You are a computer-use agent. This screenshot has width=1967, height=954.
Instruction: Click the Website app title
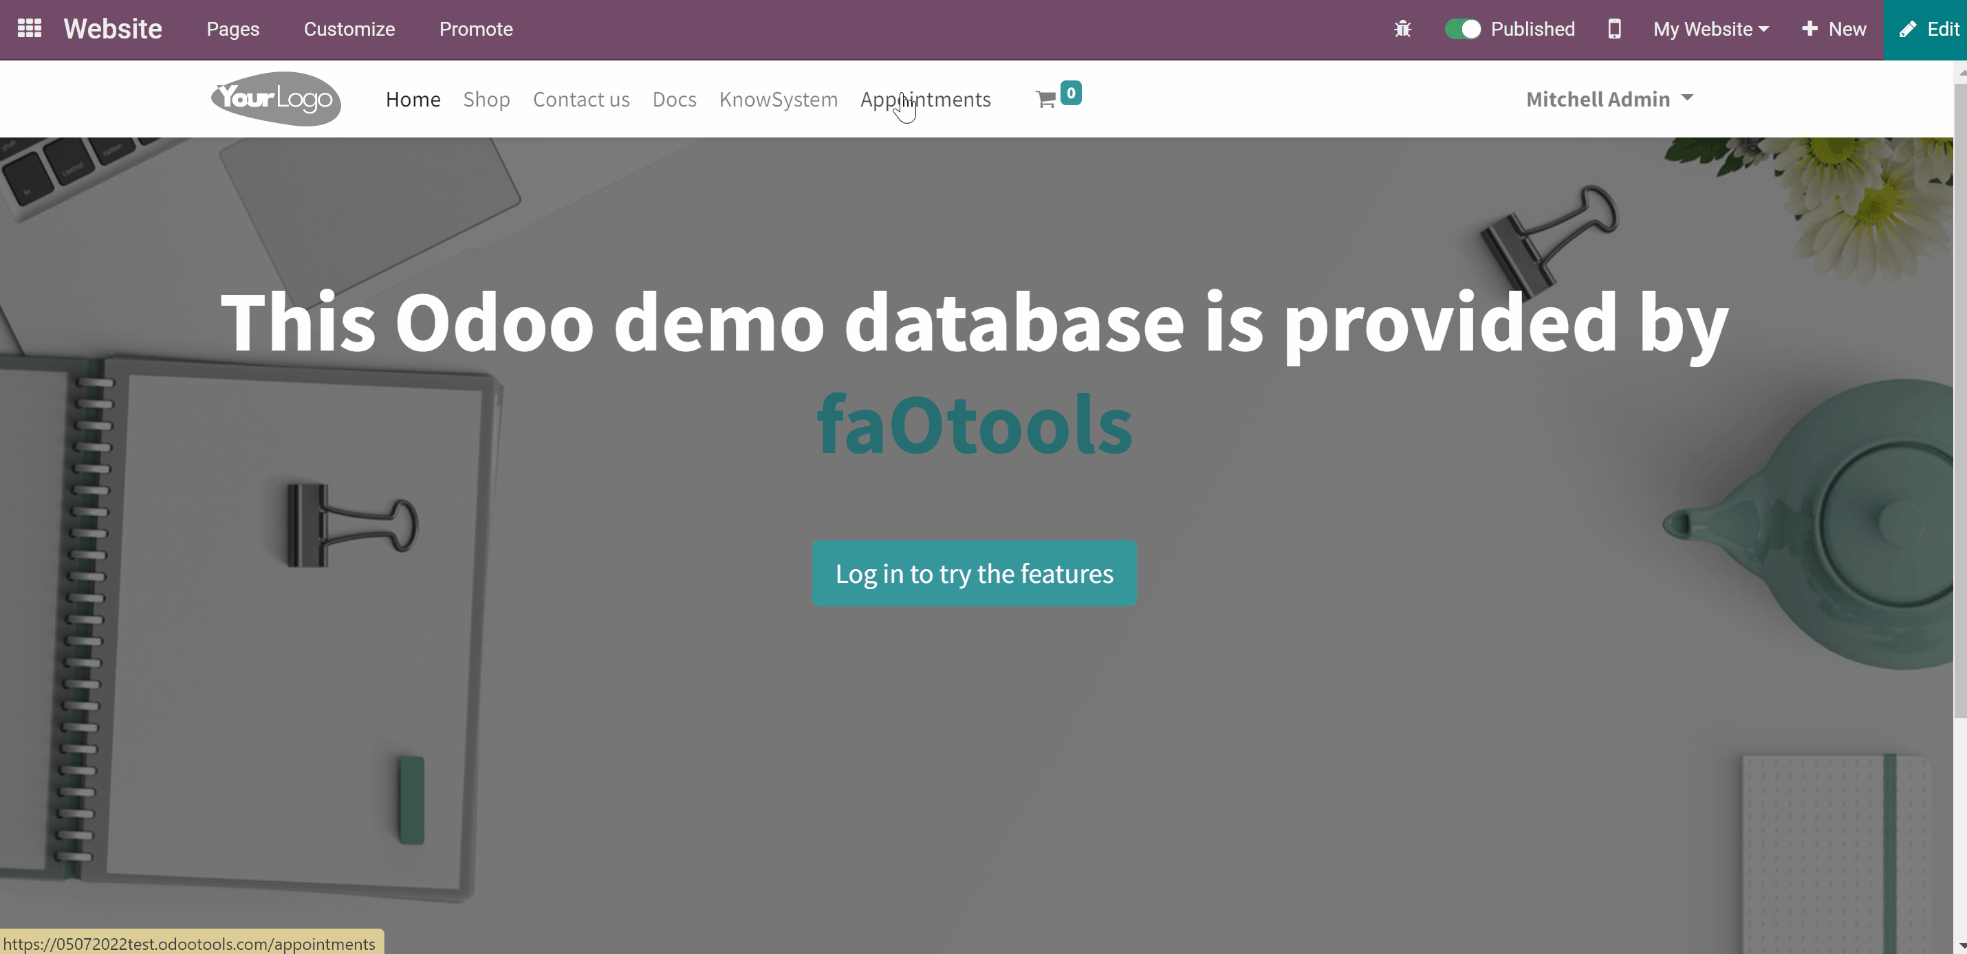(x=113, y=29)
